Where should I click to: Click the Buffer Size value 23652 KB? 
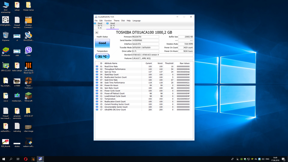(186, 37)
